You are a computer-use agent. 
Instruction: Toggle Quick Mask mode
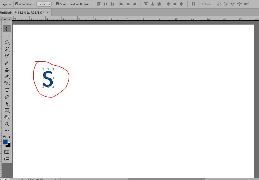[x=7, y=152]
